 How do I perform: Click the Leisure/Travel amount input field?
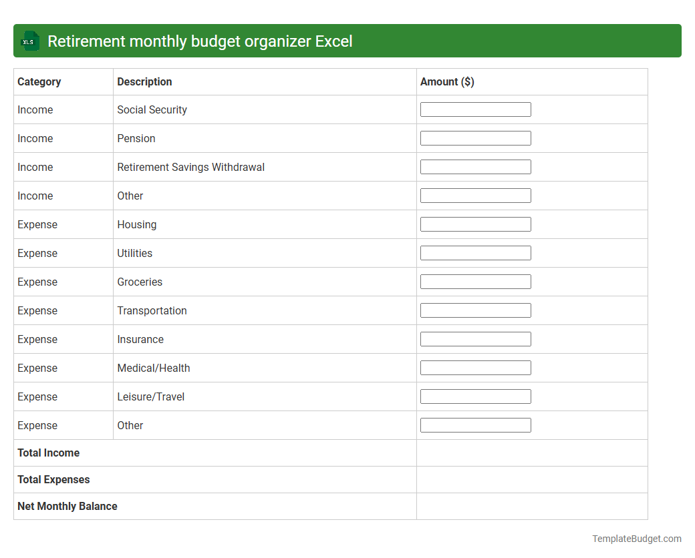click(x=475, y=396)
